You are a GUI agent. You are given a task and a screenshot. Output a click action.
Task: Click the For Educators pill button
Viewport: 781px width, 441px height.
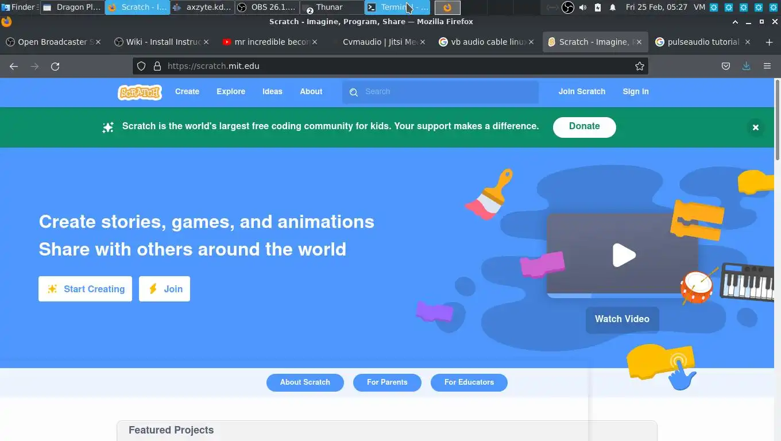(x=469, y=382)
